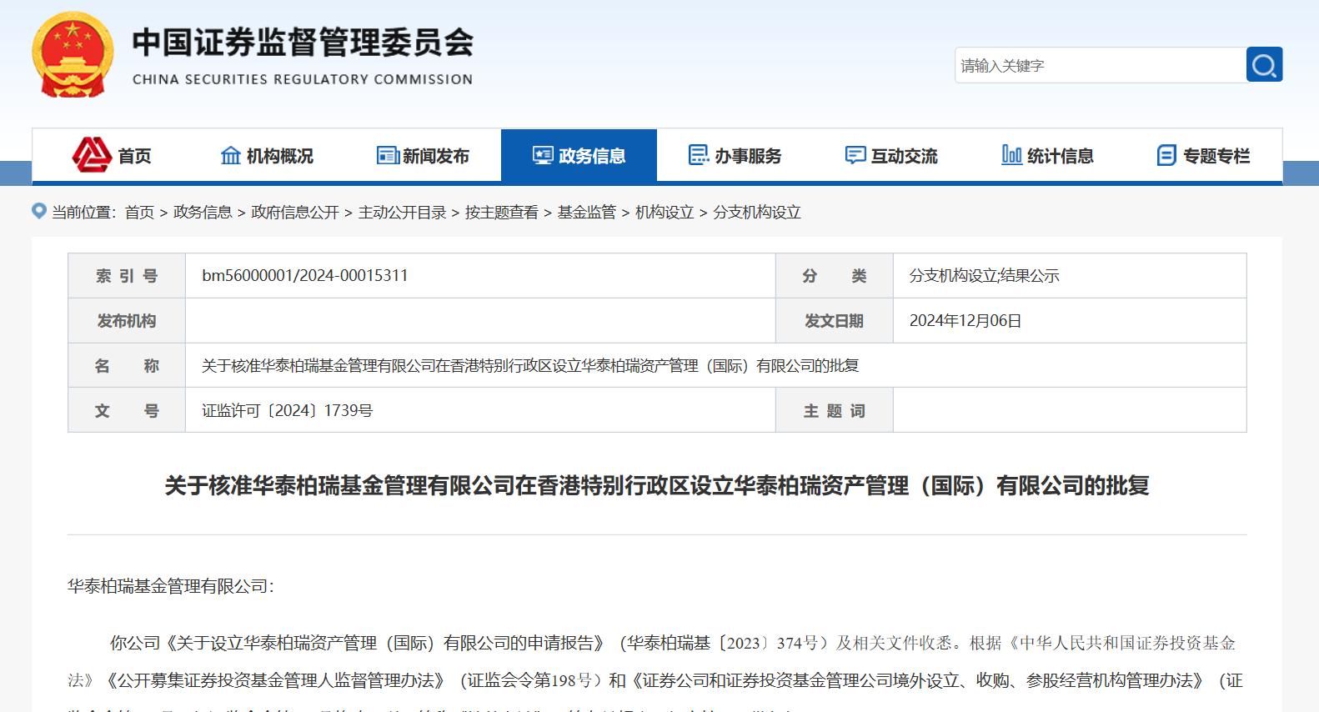
Task: Switch to the 互动交流 tab
Action: 890,155
